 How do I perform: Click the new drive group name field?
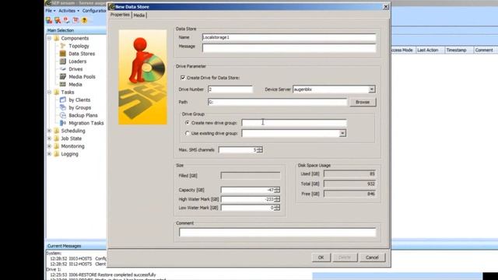(294, 123)
